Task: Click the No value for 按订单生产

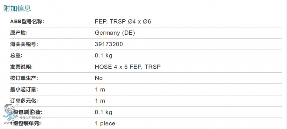Action: [99, 78]
